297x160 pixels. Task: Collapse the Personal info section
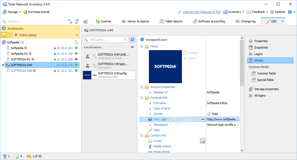[142, 98]
